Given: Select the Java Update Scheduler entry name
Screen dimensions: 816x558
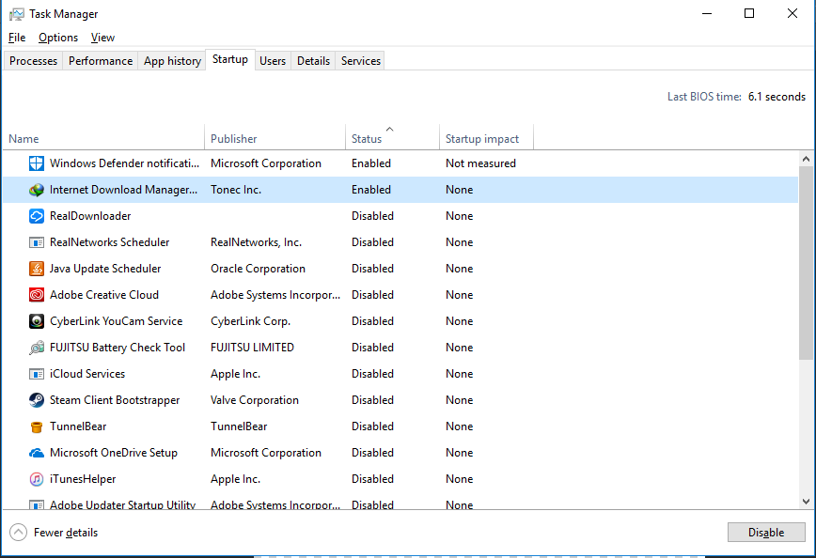Looking at the screenshot, I should [105, 269].
